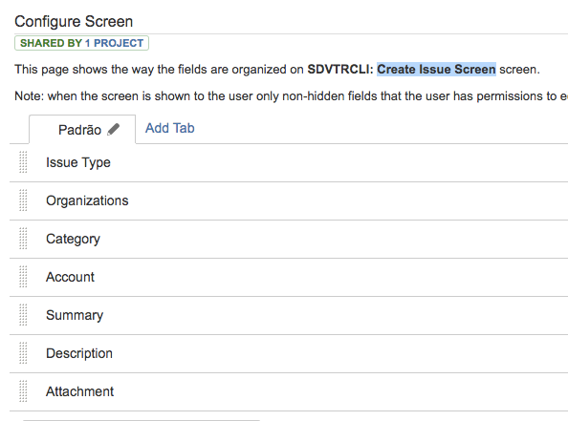Image resolution: width=568 pixels, height=421 pixels.
Task: Click the Add Tab link
Action: point(170,128)
